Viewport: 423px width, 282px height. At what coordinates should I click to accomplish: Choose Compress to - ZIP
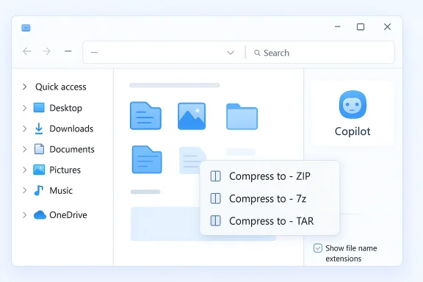point(270,176)
